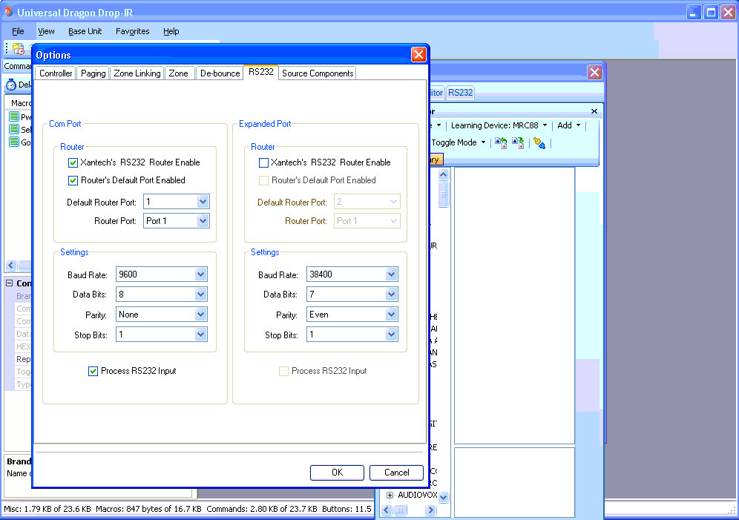Open the Help menu

(x=171, y=32)
